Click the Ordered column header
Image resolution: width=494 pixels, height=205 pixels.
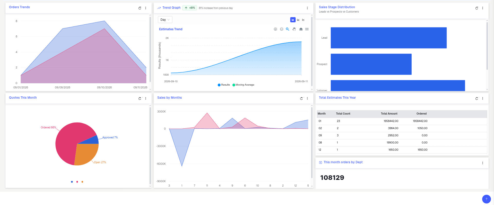point(421,114)
